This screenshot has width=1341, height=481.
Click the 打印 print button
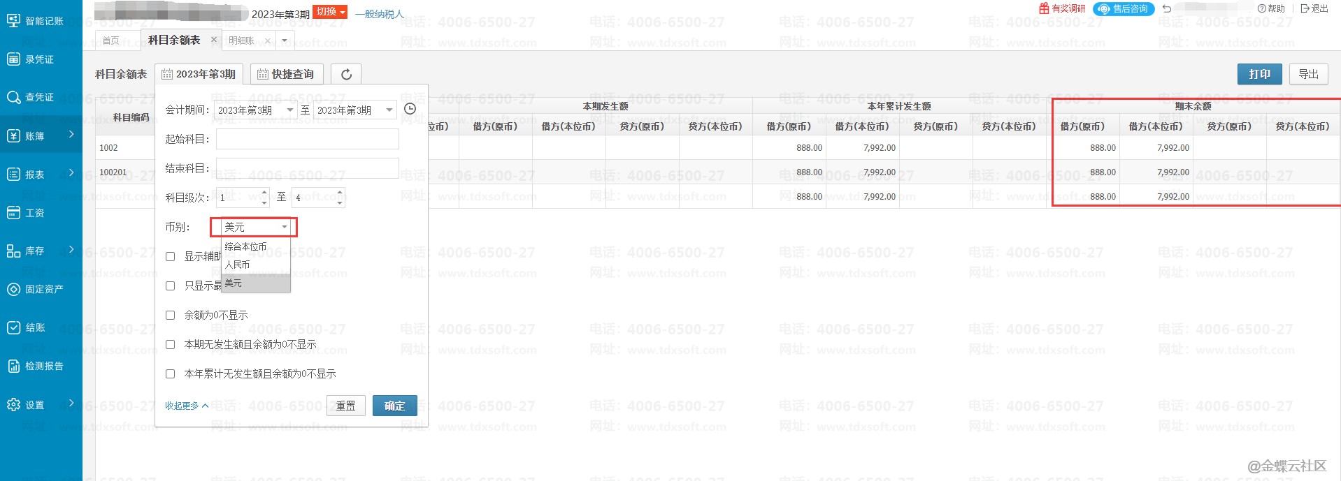point(1259,74)
